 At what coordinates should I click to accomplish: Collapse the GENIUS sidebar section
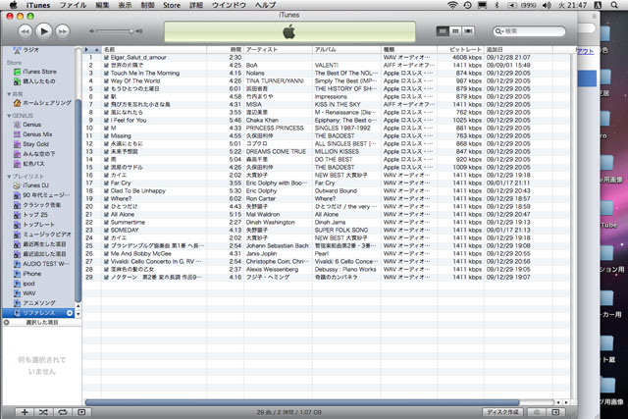tap(9, 116)
